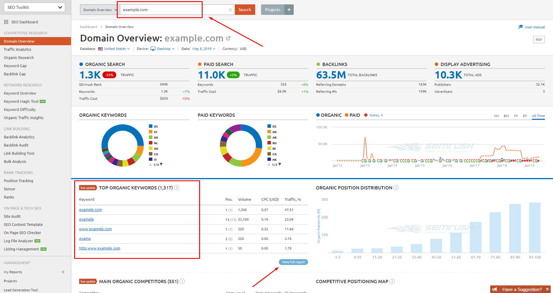Click View full report button

click(293, 262)
